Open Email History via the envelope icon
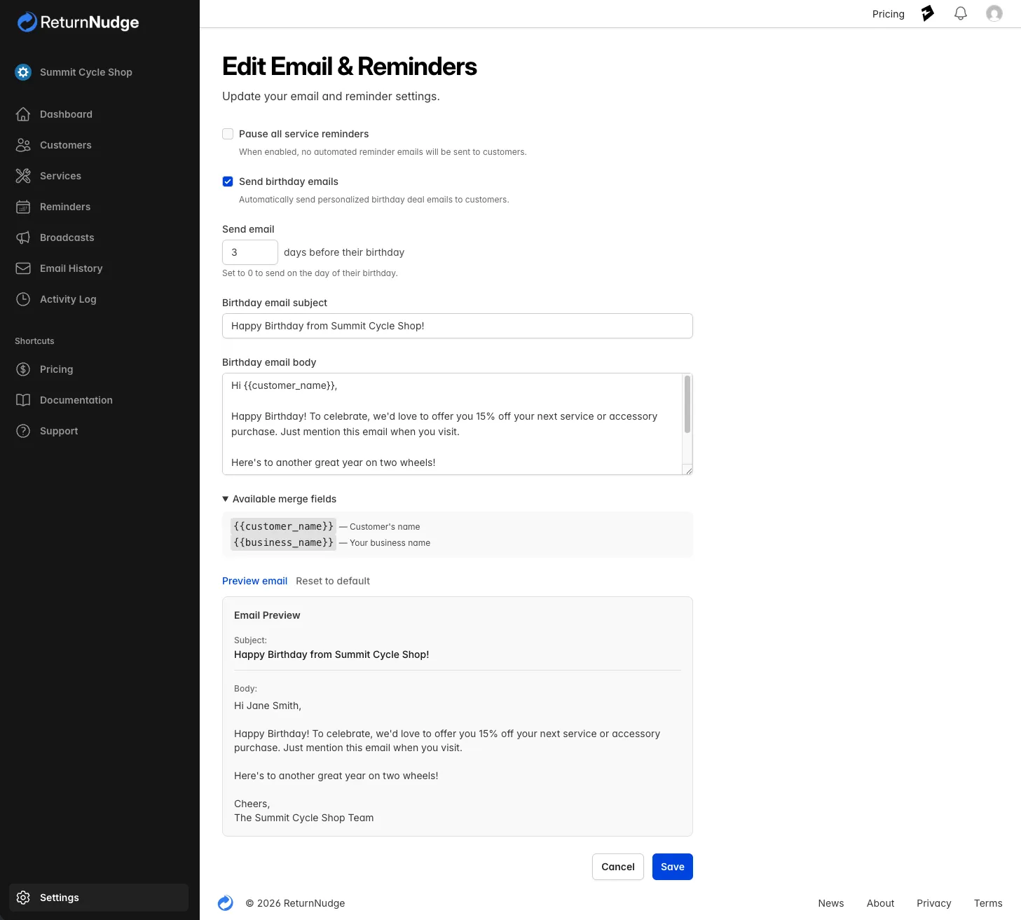This screenshot has width=1021, height=920. point(23,268)
